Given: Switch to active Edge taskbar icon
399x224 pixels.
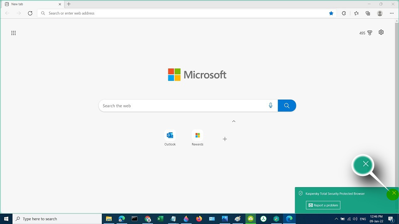Looking at the screenshot, I should (x=289, y=219).
